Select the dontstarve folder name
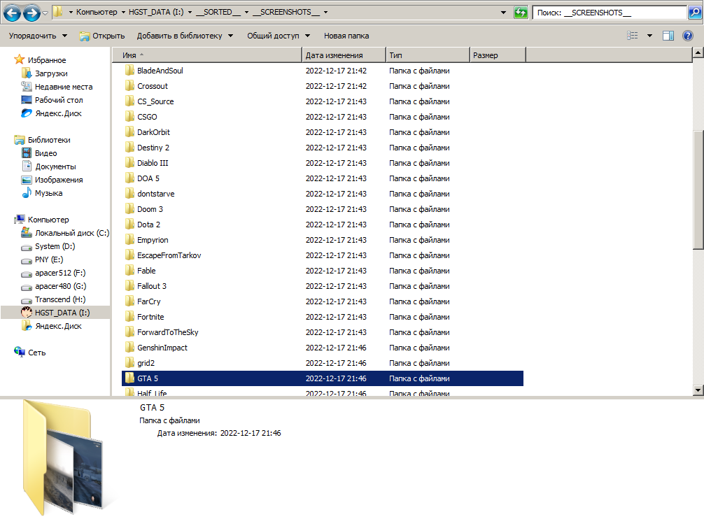This screenshot has height=519, width=704. click(x=156, y=194)
